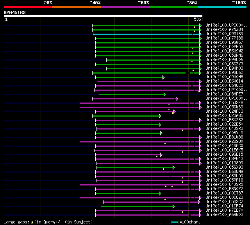Select the UniRef100_C9SBI5 label
The width and height of the screenshot is (250, 225).
[x=224, y=155]
